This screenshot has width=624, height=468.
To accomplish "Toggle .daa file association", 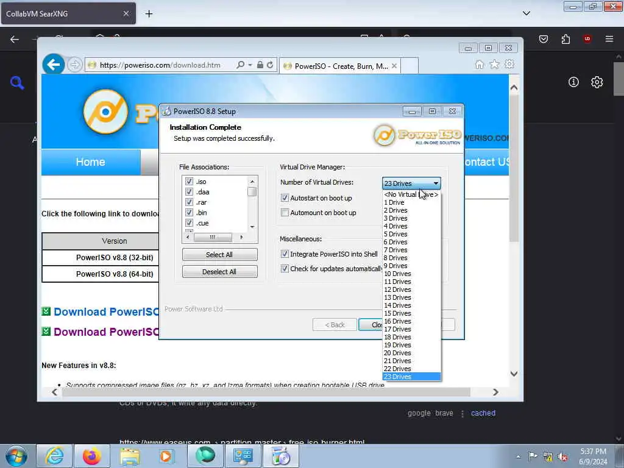I will [189, 192].
